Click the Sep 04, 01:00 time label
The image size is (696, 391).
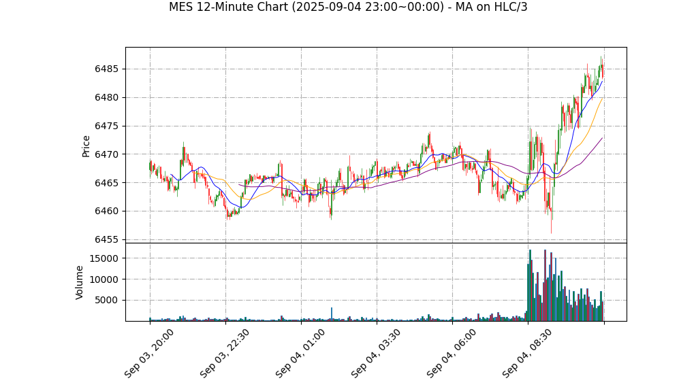tap(300, 354)
